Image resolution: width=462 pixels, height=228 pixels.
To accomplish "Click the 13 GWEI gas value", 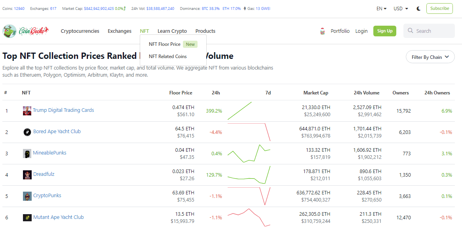I will tap(263, 9).
